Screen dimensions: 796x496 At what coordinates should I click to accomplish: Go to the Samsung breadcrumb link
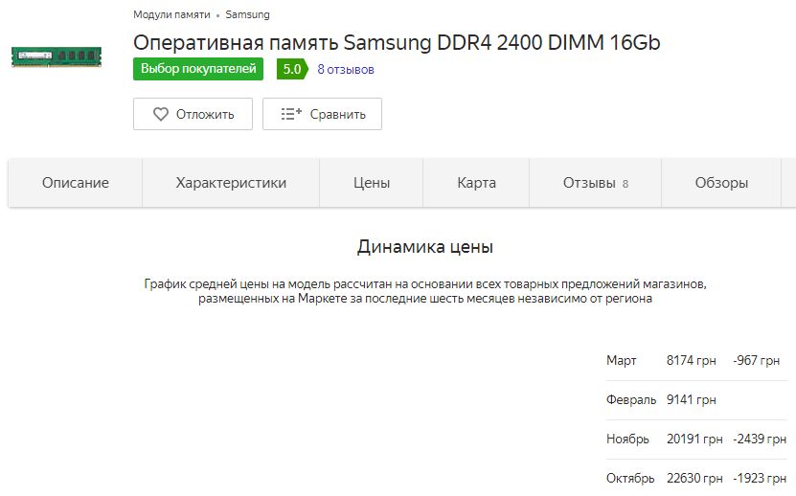click(247, 14)
